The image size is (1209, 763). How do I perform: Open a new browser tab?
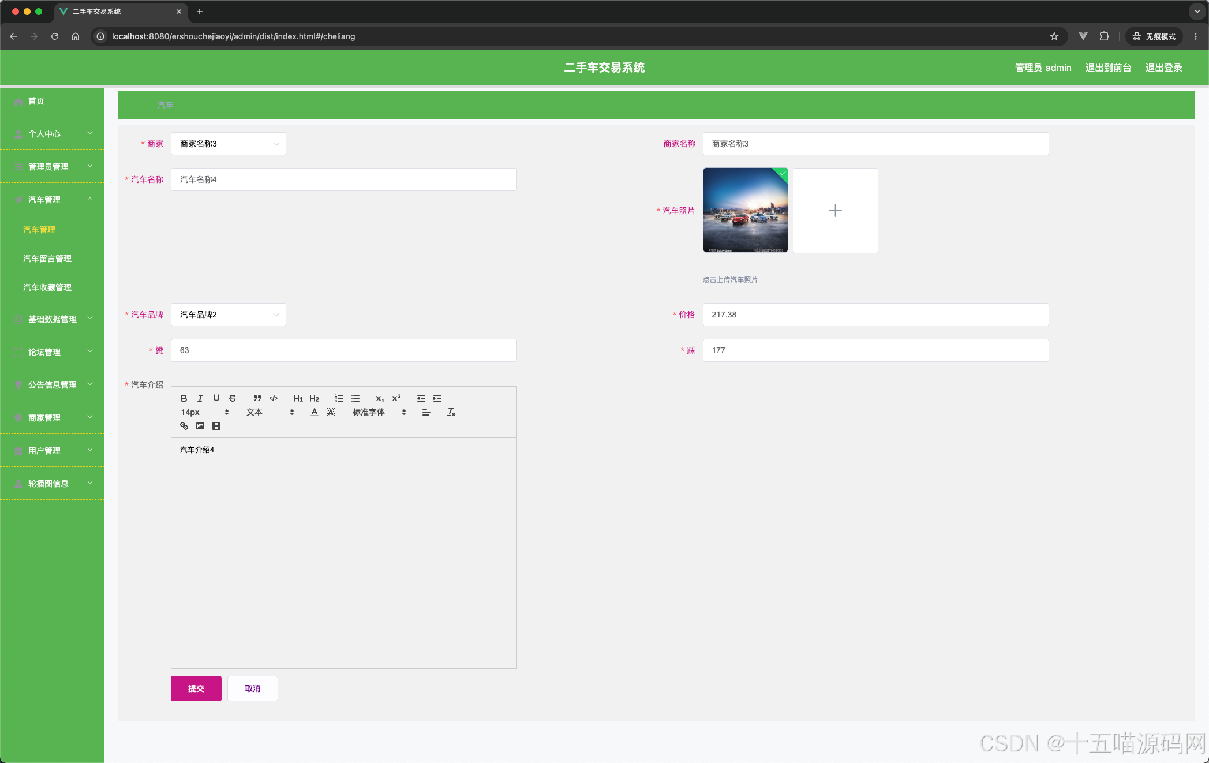point(200,12)
